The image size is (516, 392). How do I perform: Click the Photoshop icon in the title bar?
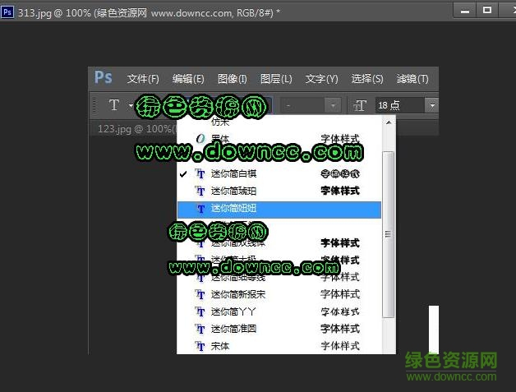click(7, 10)
